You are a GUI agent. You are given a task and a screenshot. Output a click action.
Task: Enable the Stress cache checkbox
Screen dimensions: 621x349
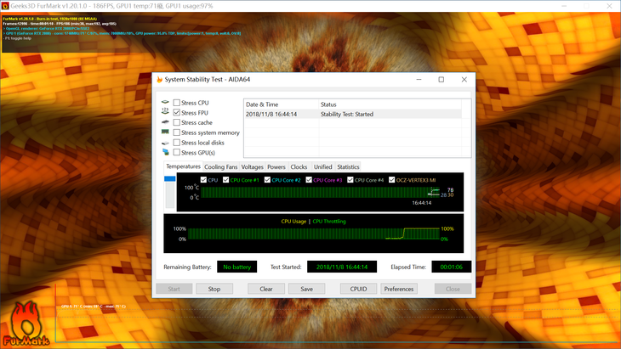click(177, 122)
